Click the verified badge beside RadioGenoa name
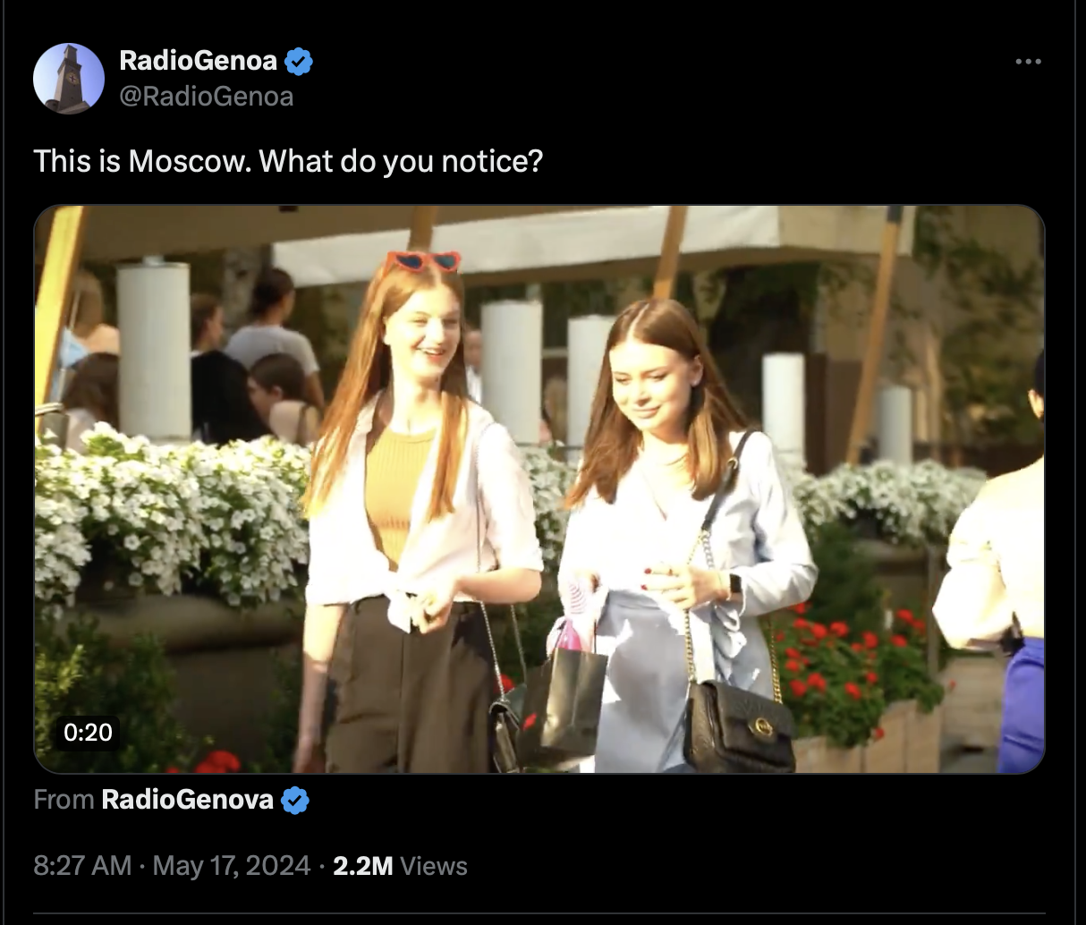Screen dimensions: 1086x925 (x=299, y=62)
